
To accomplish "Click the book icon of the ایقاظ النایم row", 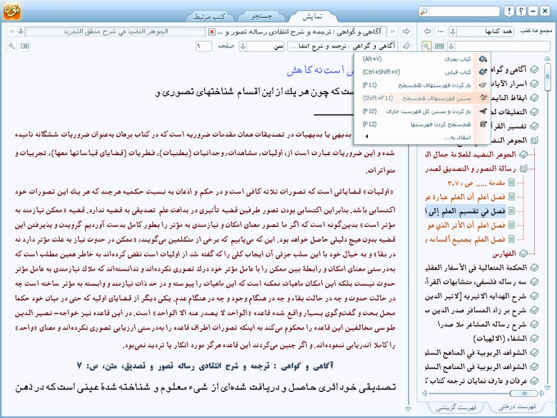I will pos(534,98).
